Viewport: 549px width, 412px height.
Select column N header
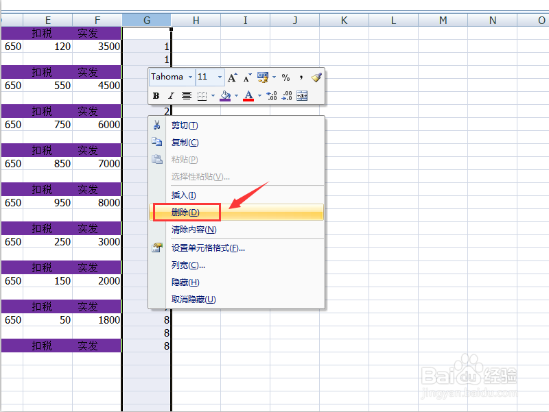coord(492,21)
